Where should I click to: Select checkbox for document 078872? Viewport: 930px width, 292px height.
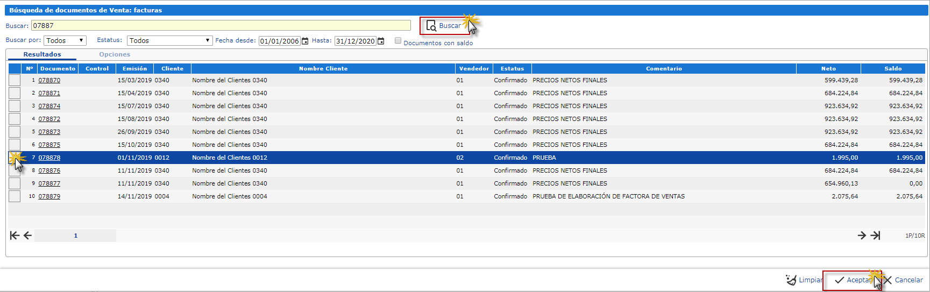click(15, 119)
